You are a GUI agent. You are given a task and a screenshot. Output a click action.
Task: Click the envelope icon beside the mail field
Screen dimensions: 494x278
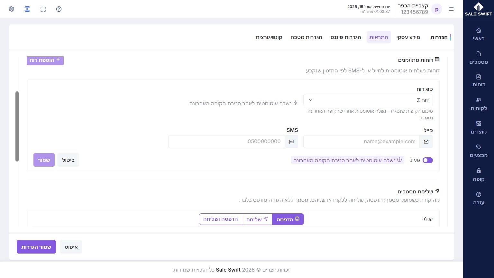426,142
